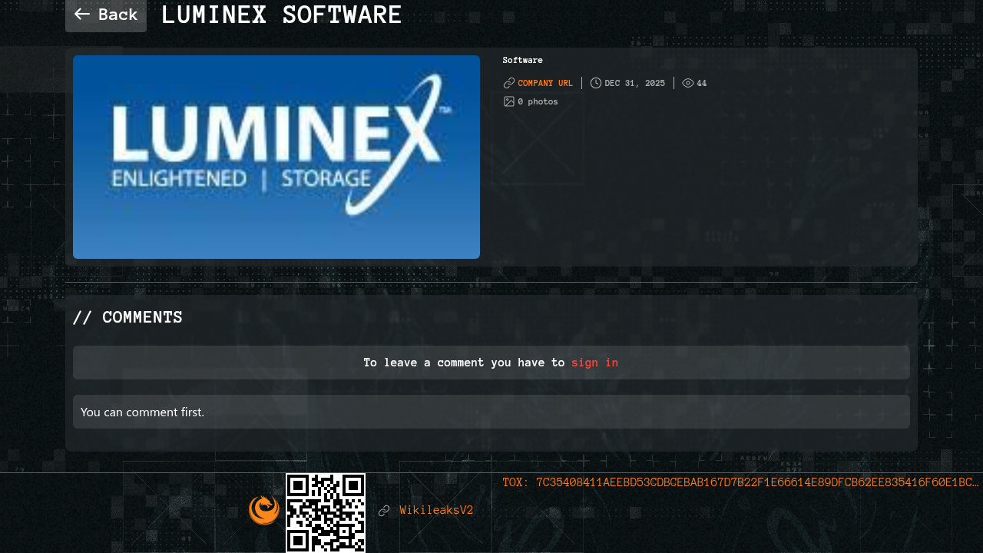This screenshot has height=553, width=983.
Task: Click the photos picture icon
Action: click(x=508, y=101)
